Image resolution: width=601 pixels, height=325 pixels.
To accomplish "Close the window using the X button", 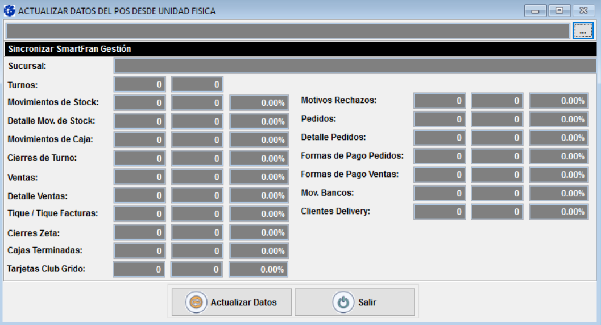I will (x=584, y=11).
